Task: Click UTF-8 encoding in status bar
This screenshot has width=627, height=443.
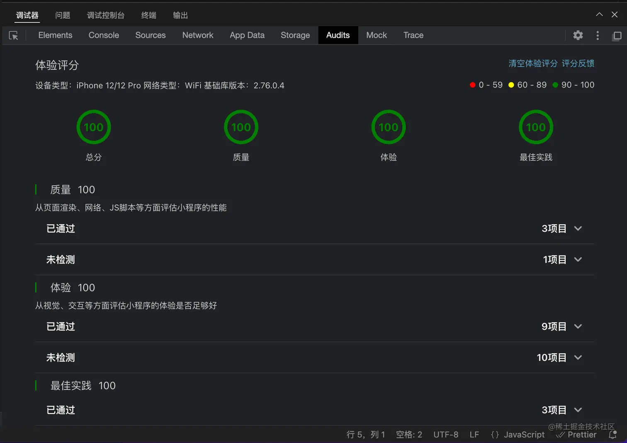Action: pos(446,435)
